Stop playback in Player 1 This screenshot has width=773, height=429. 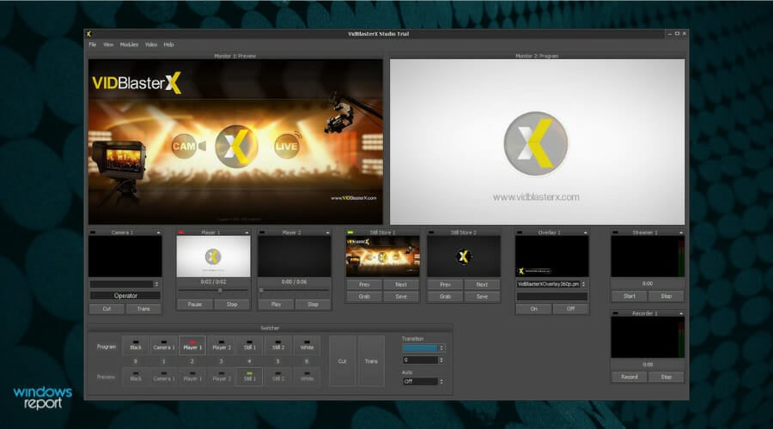[232, 305]
